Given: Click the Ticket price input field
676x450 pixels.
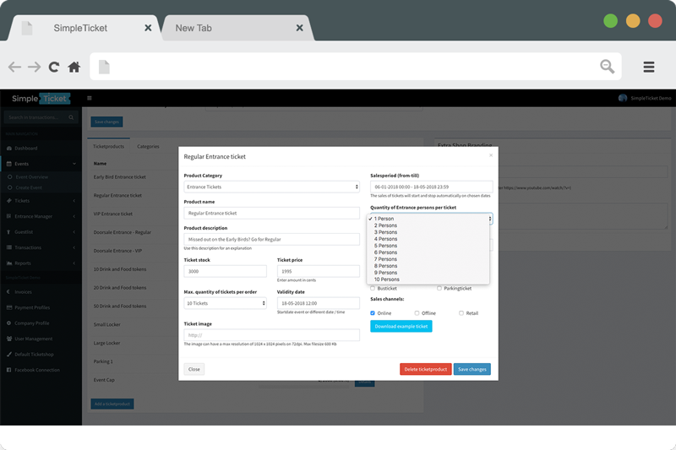Looking at the screenshot, I should (x=319, y=271).
